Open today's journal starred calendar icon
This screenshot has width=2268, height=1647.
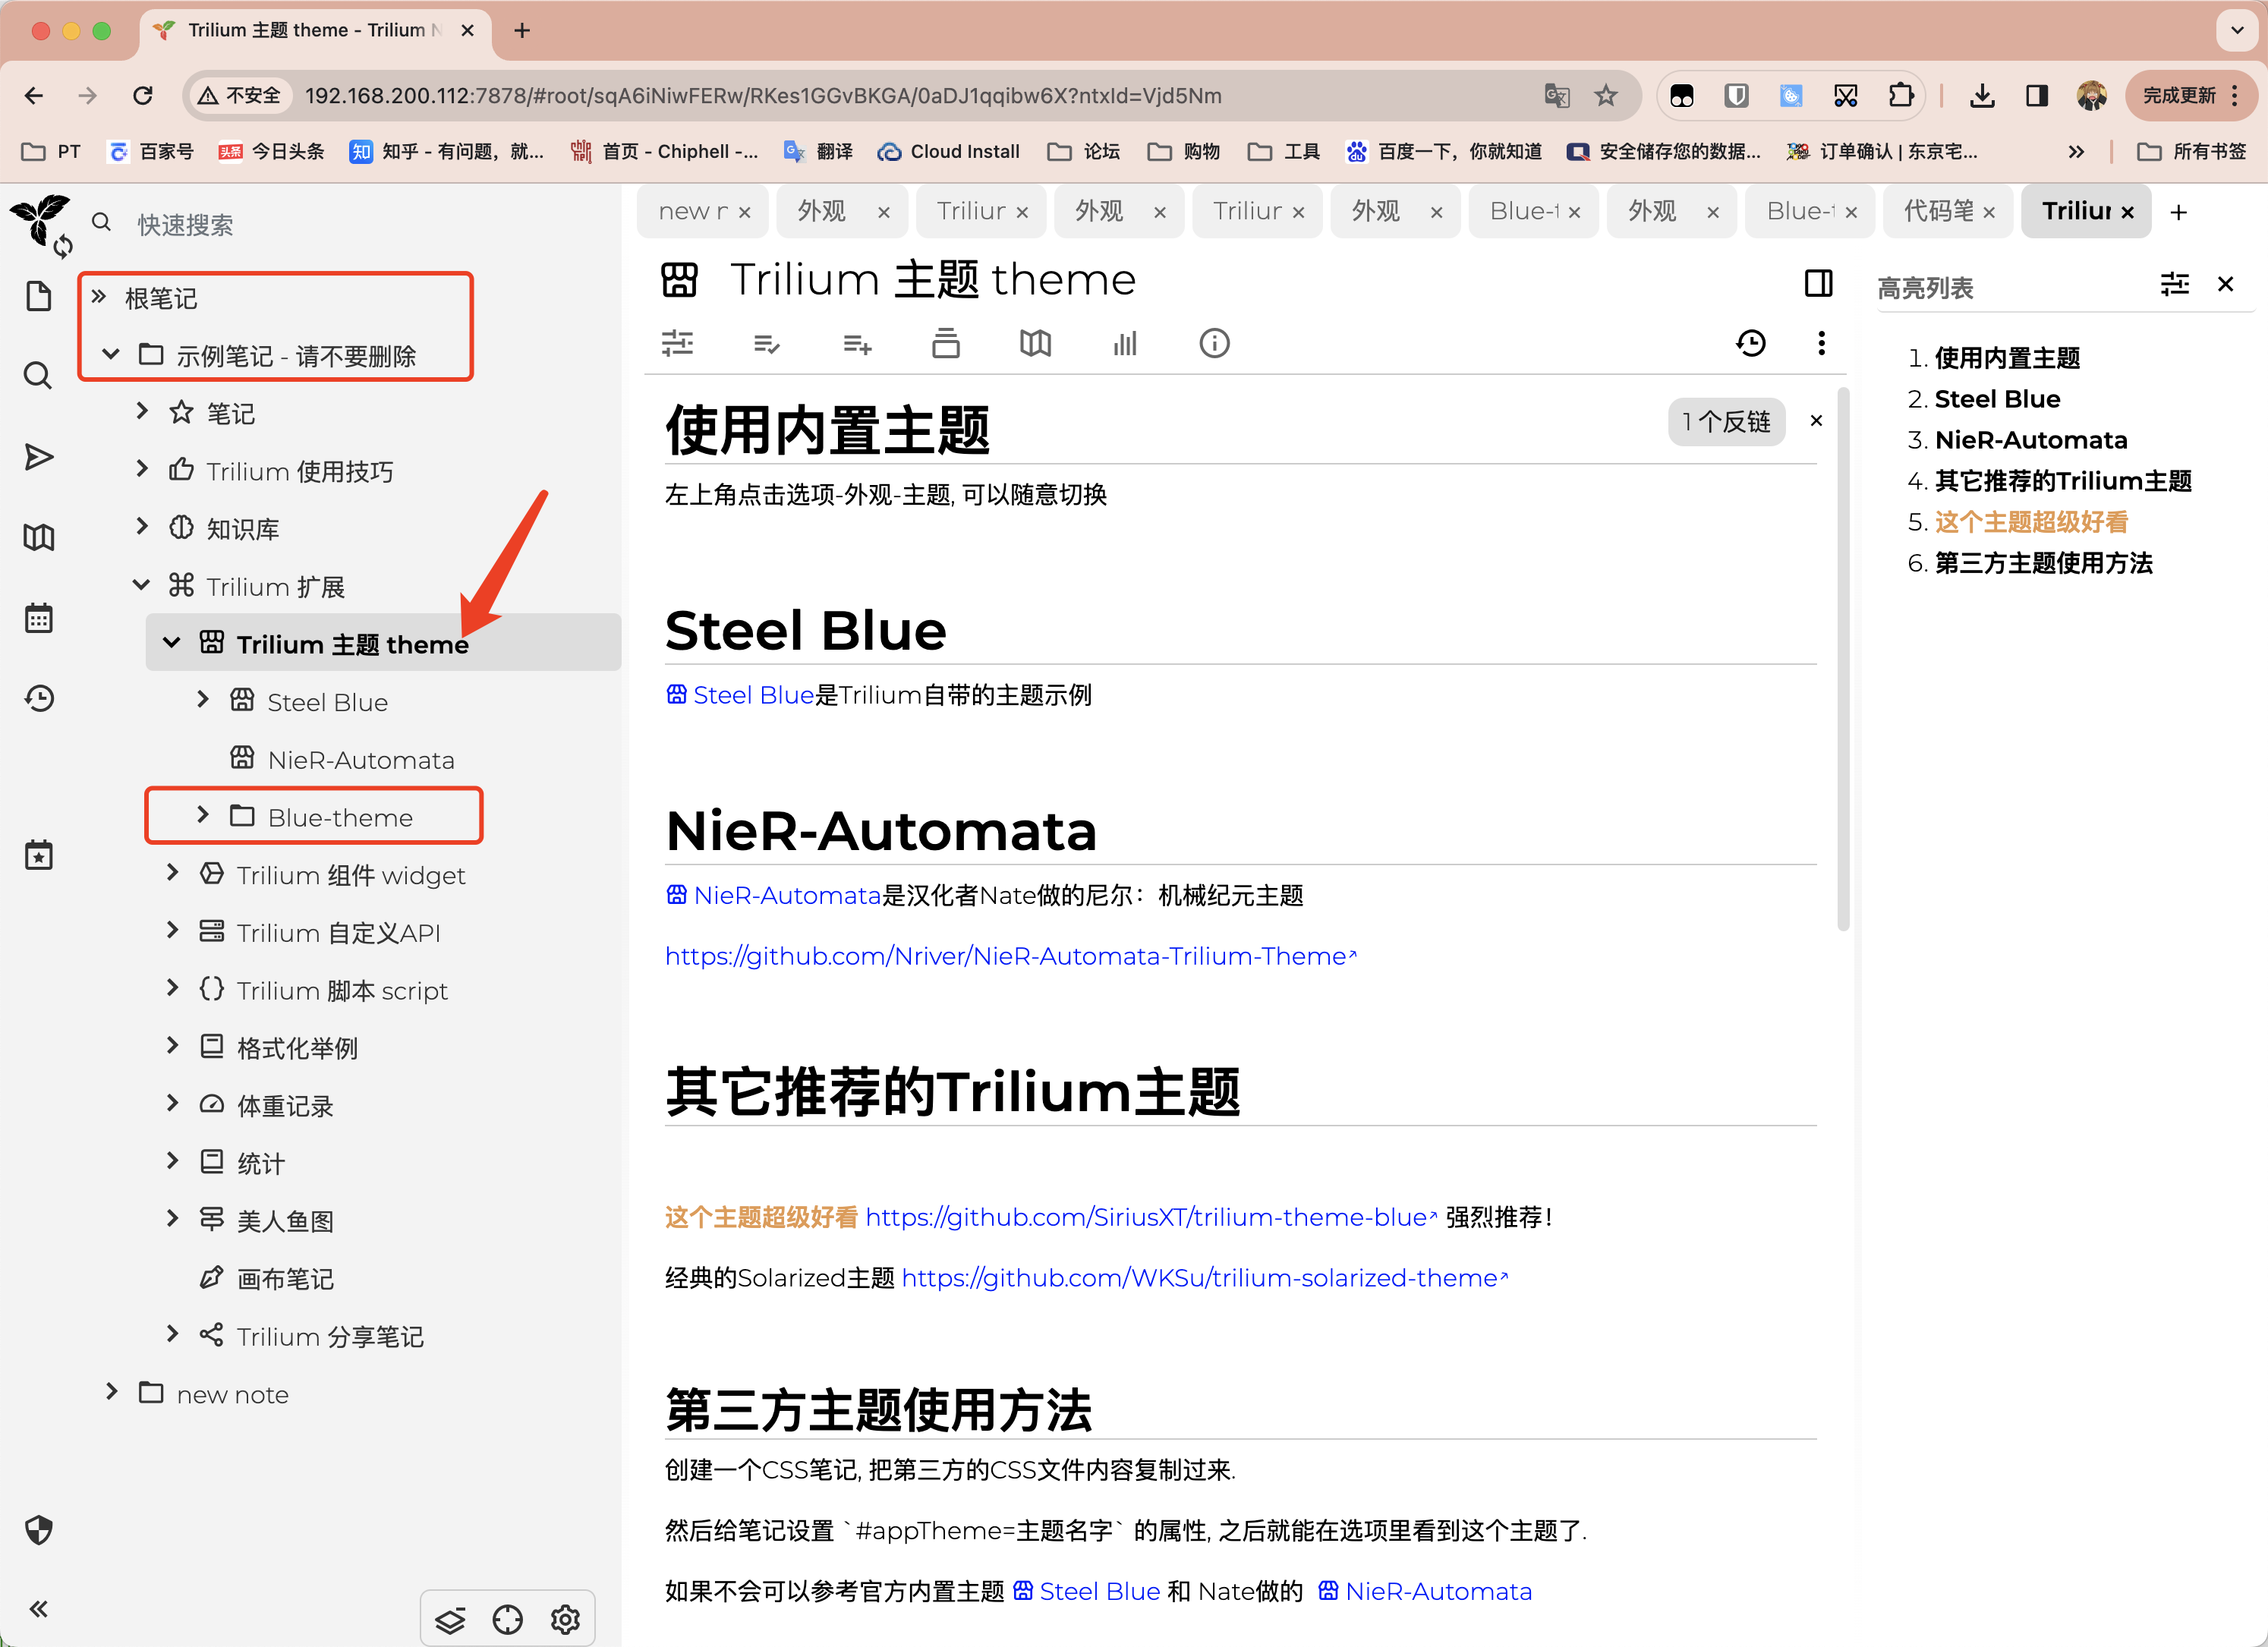(x=38, y=855)
